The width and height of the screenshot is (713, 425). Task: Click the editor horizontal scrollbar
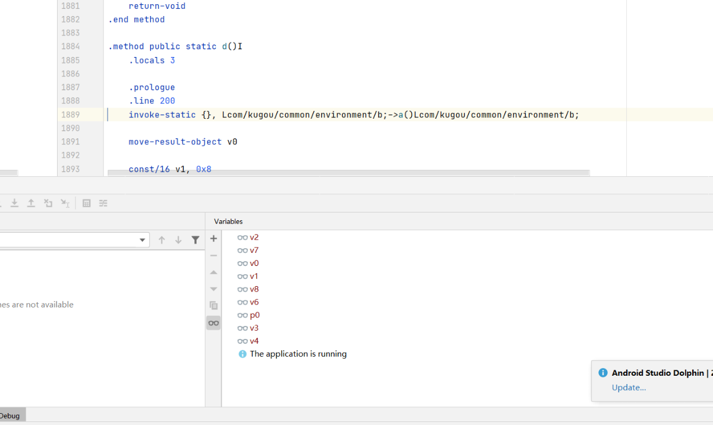[349, 173]
